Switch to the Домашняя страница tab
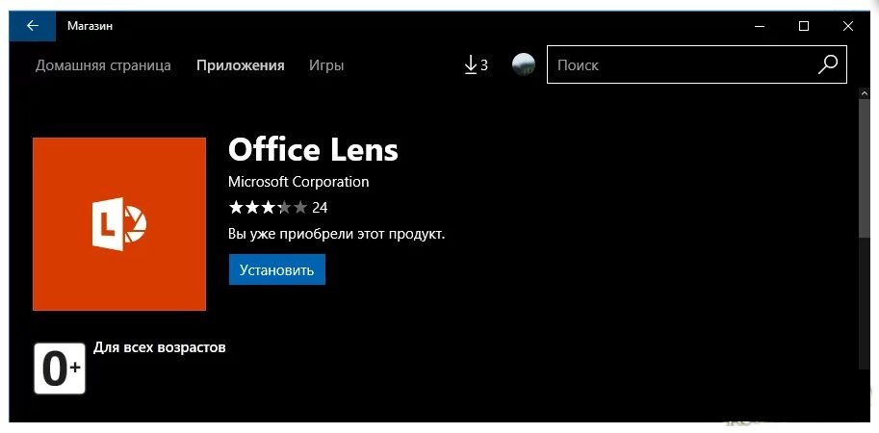The width and height of the screenshot is (879, 433). 103,65
